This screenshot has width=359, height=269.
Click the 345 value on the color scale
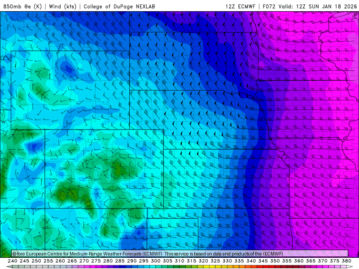pos(263,261)
